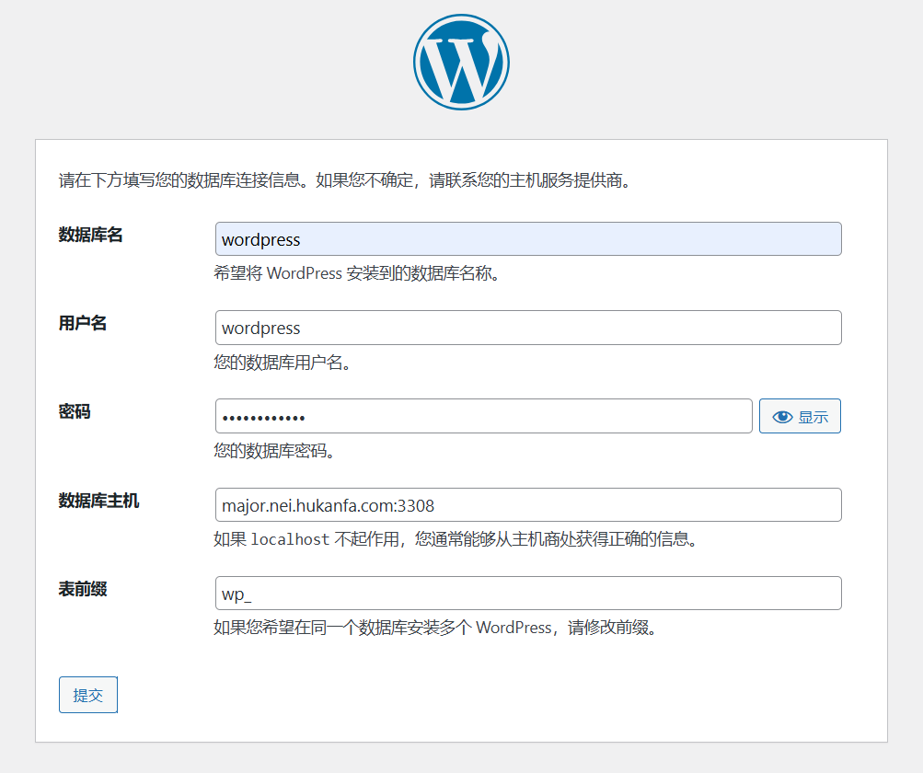Click the 数据库主机 label
The height and width of the screenshot is (773, 923).
pos(98,501)
